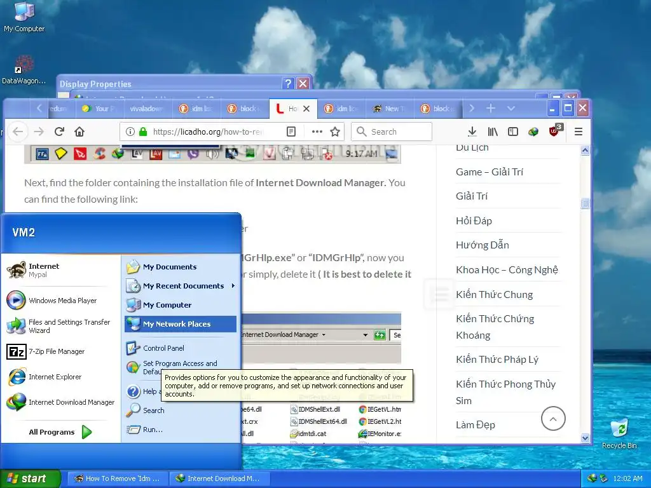Click the page scrollbar down arrow

585,438
